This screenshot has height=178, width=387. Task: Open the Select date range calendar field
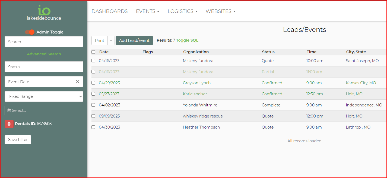pos(44,110)
